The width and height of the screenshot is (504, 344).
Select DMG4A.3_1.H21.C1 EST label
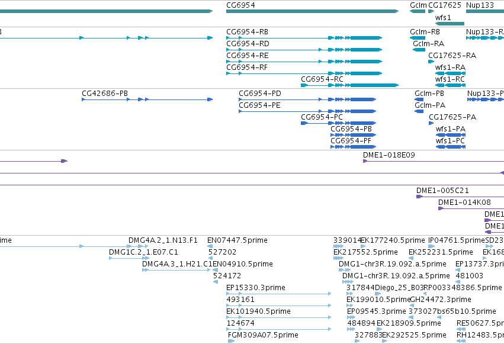coord(177,264)
